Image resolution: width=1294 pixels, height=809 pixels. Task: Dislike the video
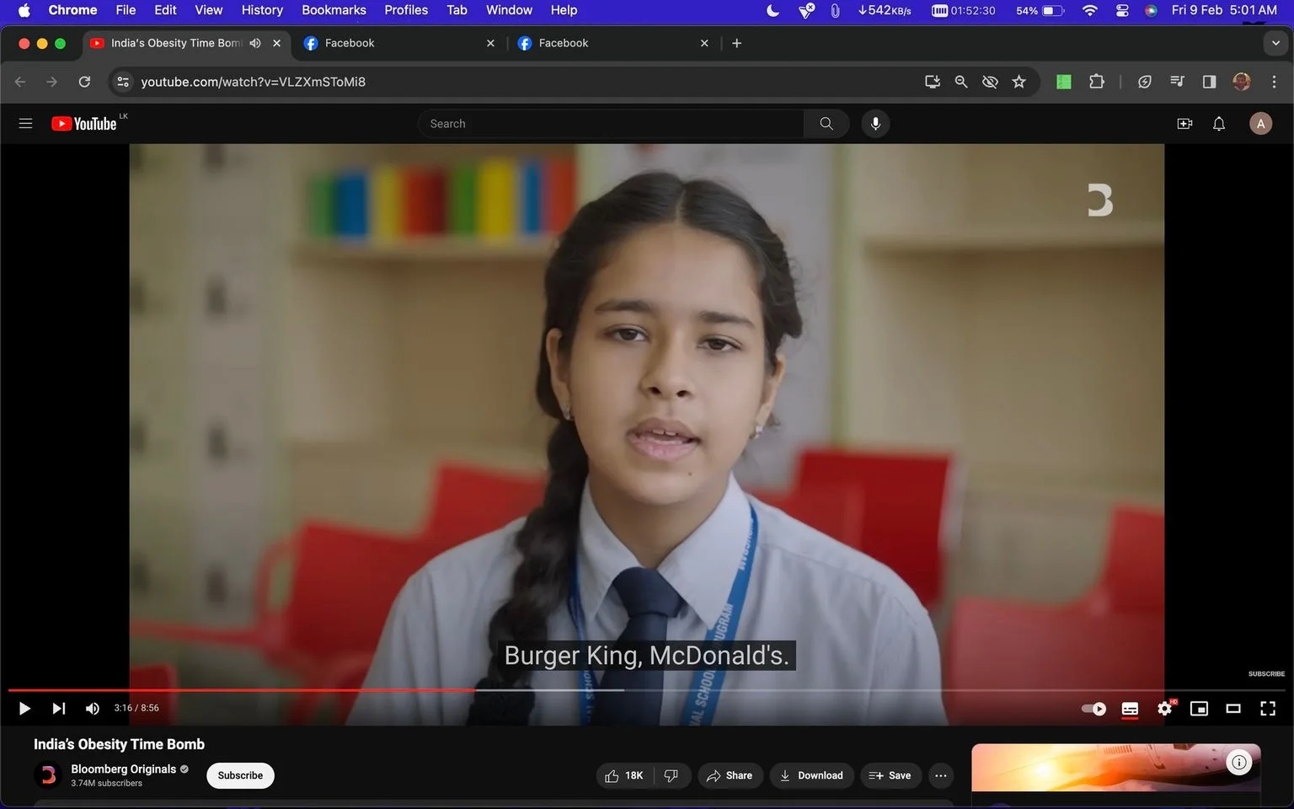tap(672, 775)
